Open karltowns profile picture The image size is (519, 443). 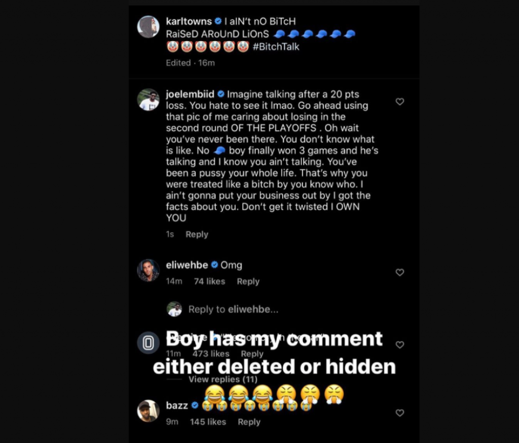[x=149, y=27]
